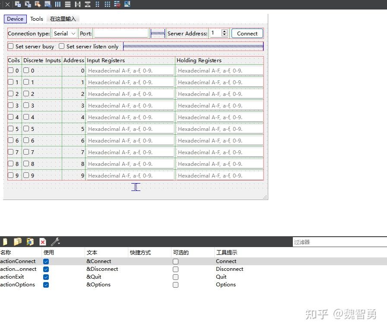Viewport: 387px width, 330px height.
Task: Switch to Edit Signals/Slots mode
Action: (x=28, y=4)
